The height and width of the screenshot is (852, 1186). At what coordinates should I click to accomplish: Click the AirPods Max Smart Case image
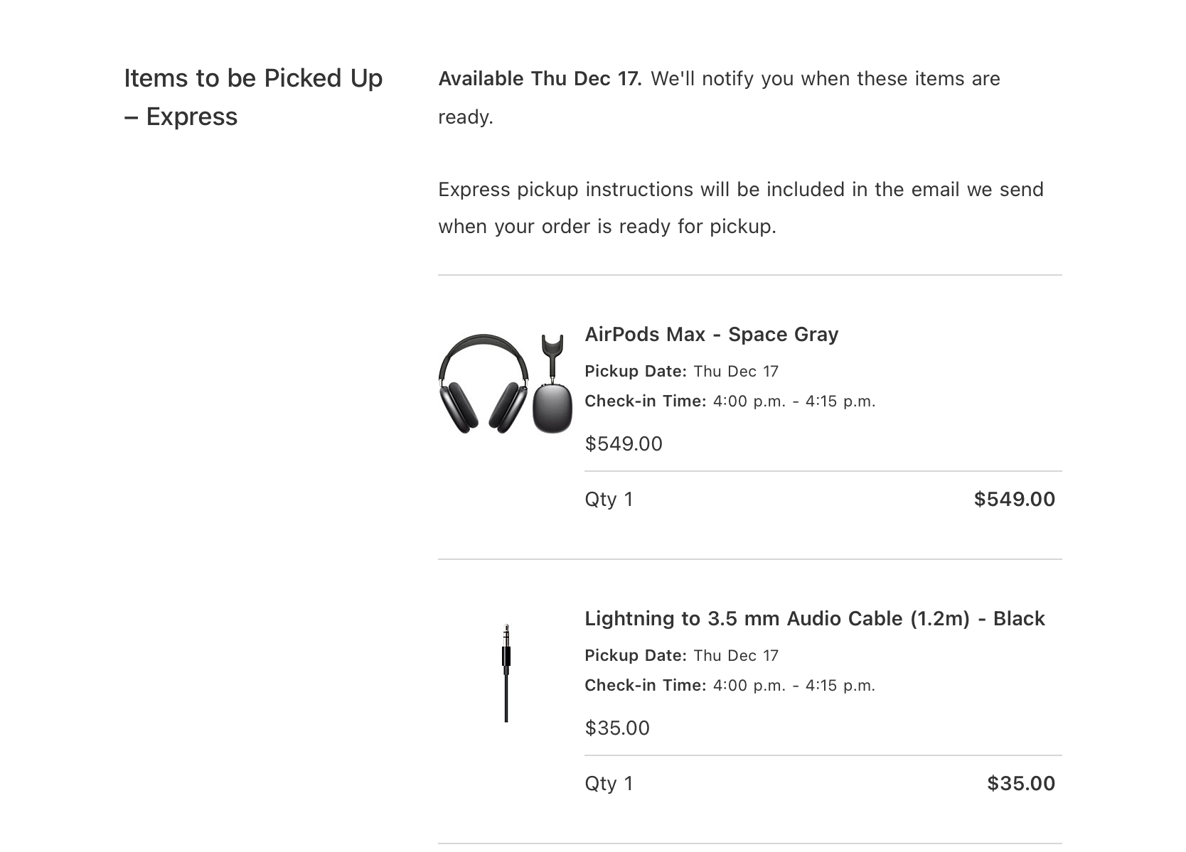(552, 384)
